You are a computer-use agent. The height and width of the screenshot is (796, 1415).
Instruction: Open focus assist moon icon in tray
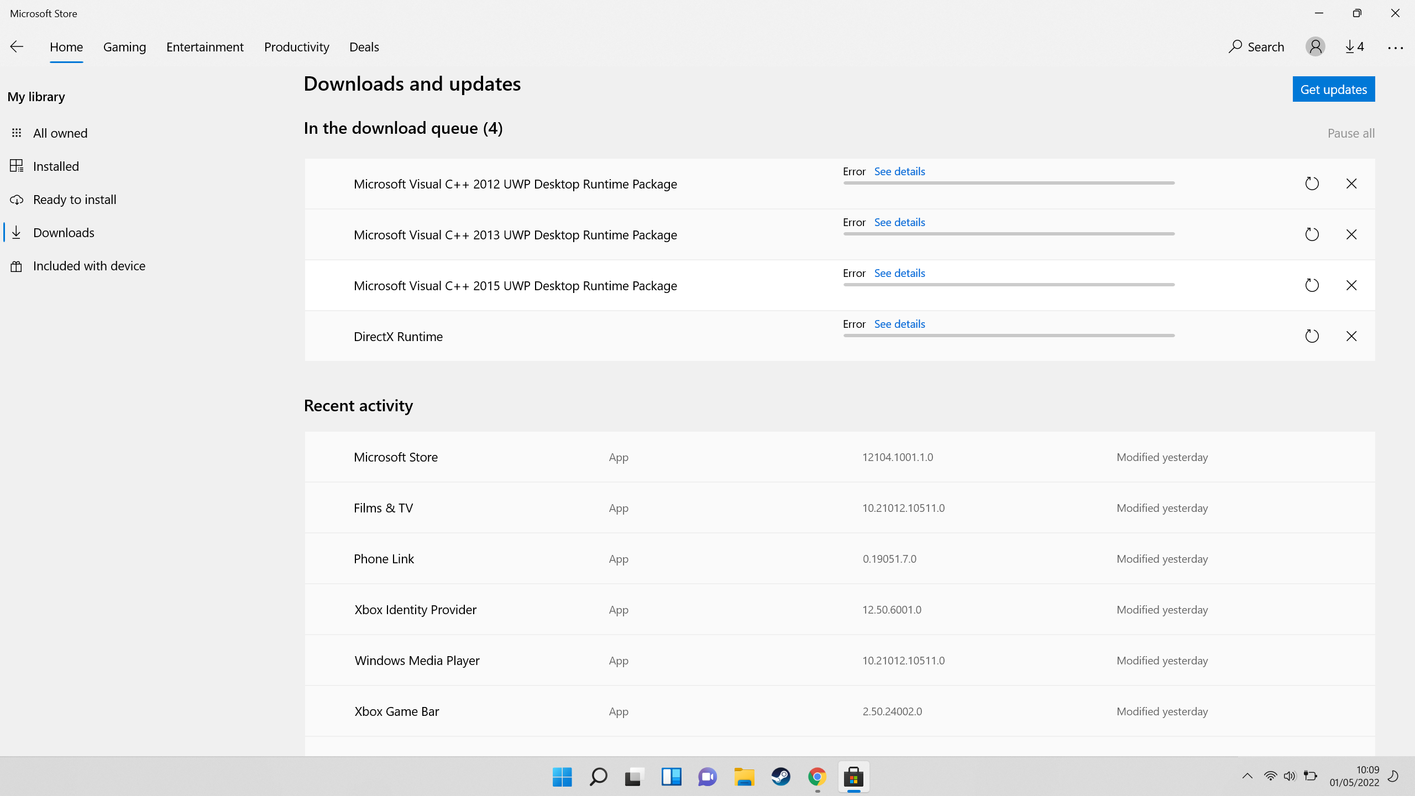[1393, 776]
